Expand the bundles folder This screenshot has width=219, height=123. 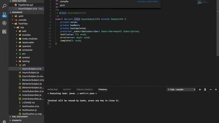(x=26, y=35)
